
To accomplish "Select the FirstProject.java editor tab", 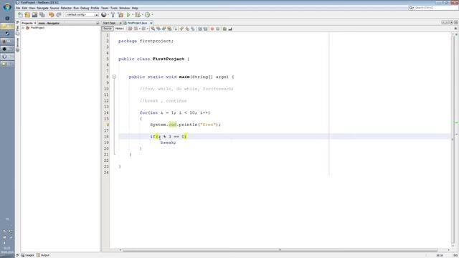I will [137, 23].
